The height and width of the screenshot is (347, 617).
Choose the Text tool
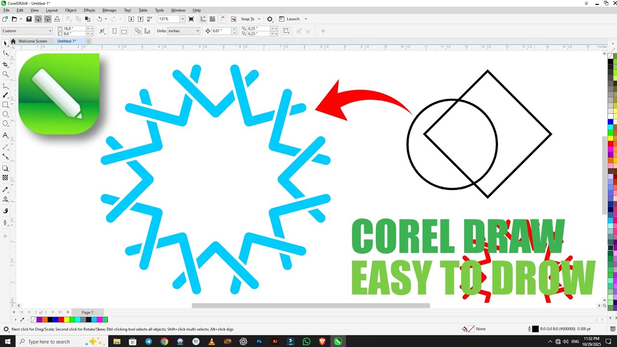click(5, 135)
